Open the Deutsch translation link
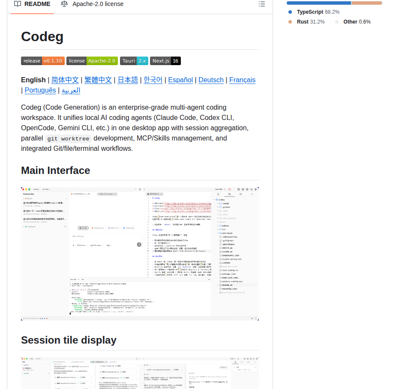 point(211,80)
